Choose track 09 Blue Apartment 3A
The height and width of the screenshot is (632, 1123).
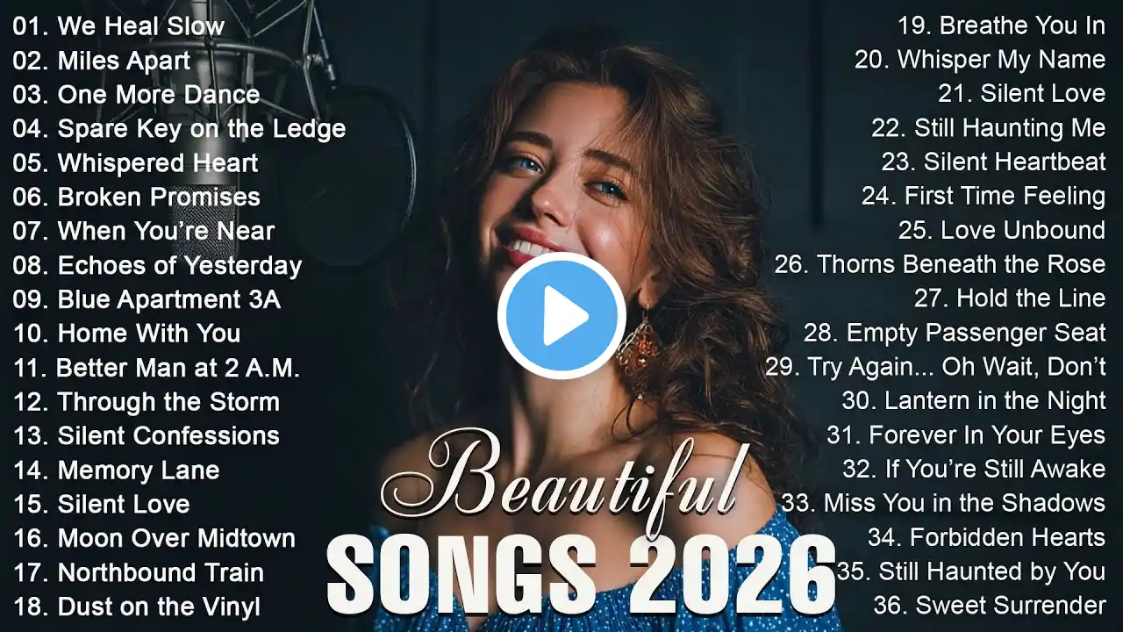(147, 300)
